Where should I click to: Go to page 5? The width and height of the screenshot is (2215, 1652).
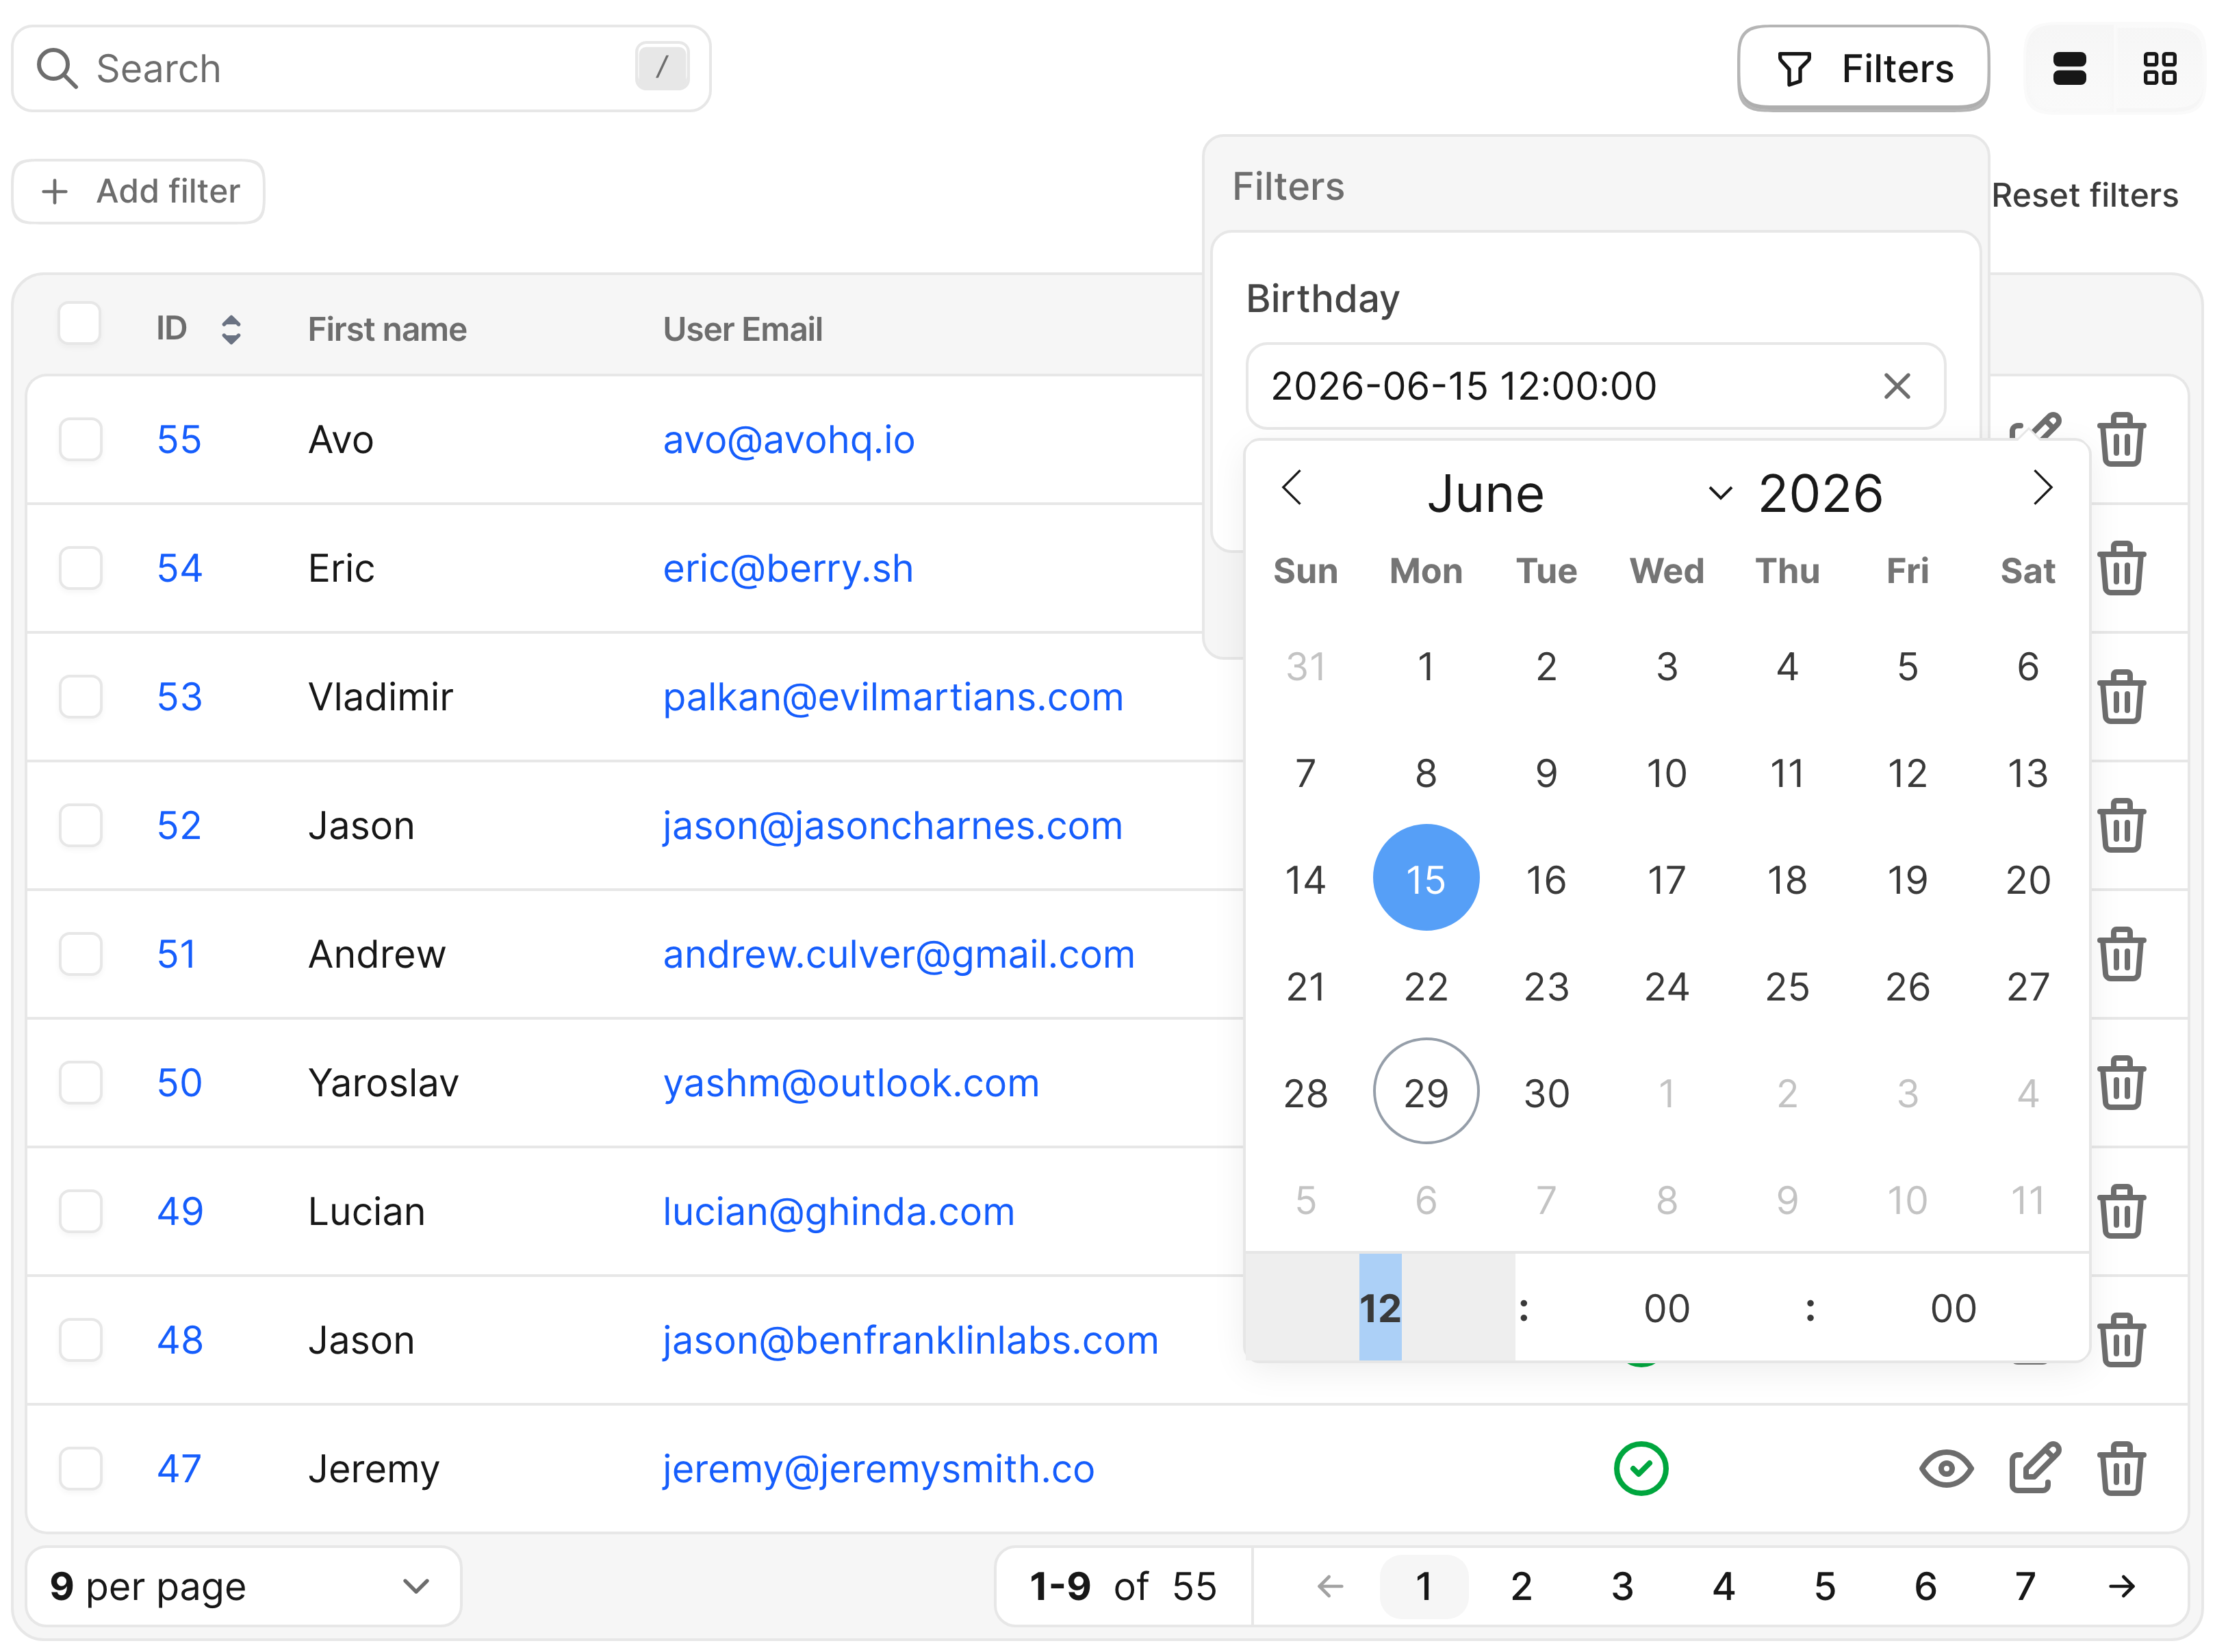pos(1824,1586)
